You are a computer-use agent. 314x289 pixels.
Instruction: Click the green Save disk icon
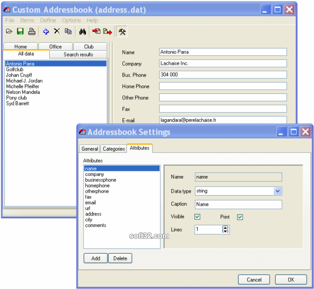coord(20,31)
